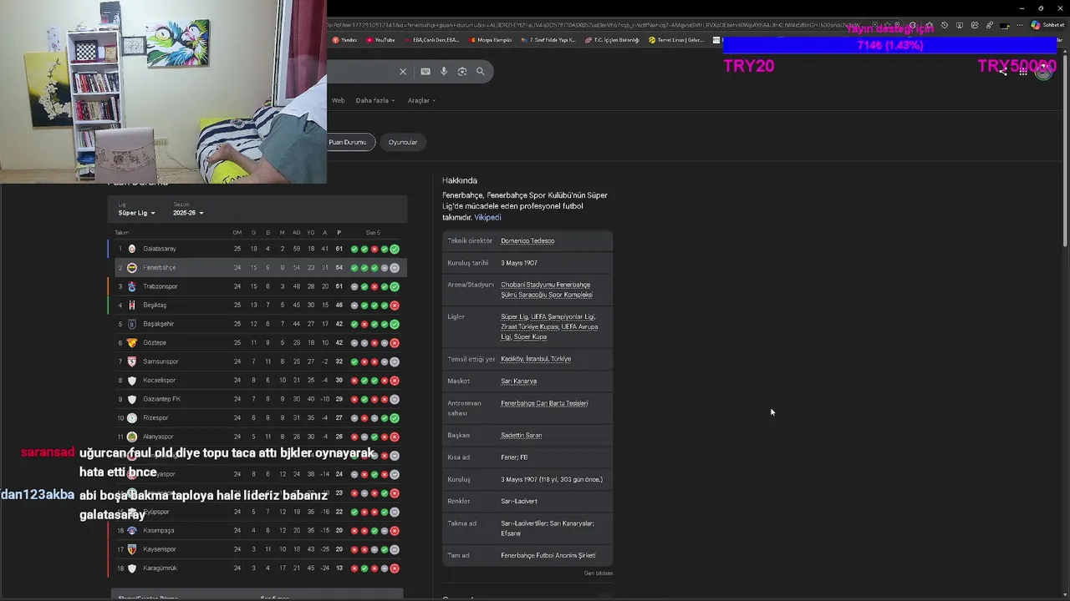
Task: Open the Sadettin Saran link
Action: point(521,436)
